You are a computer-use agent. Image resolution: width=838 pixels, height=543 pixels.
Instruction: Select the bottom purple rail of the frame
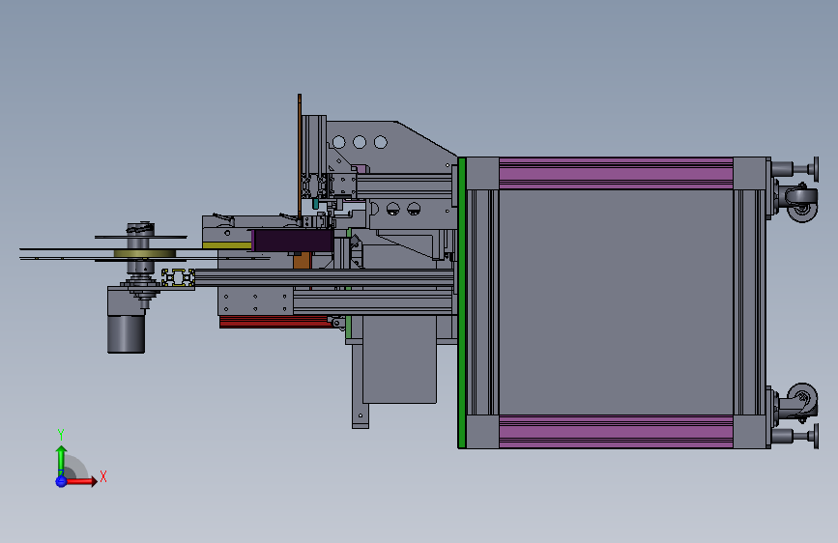click(x=616, y=432)
